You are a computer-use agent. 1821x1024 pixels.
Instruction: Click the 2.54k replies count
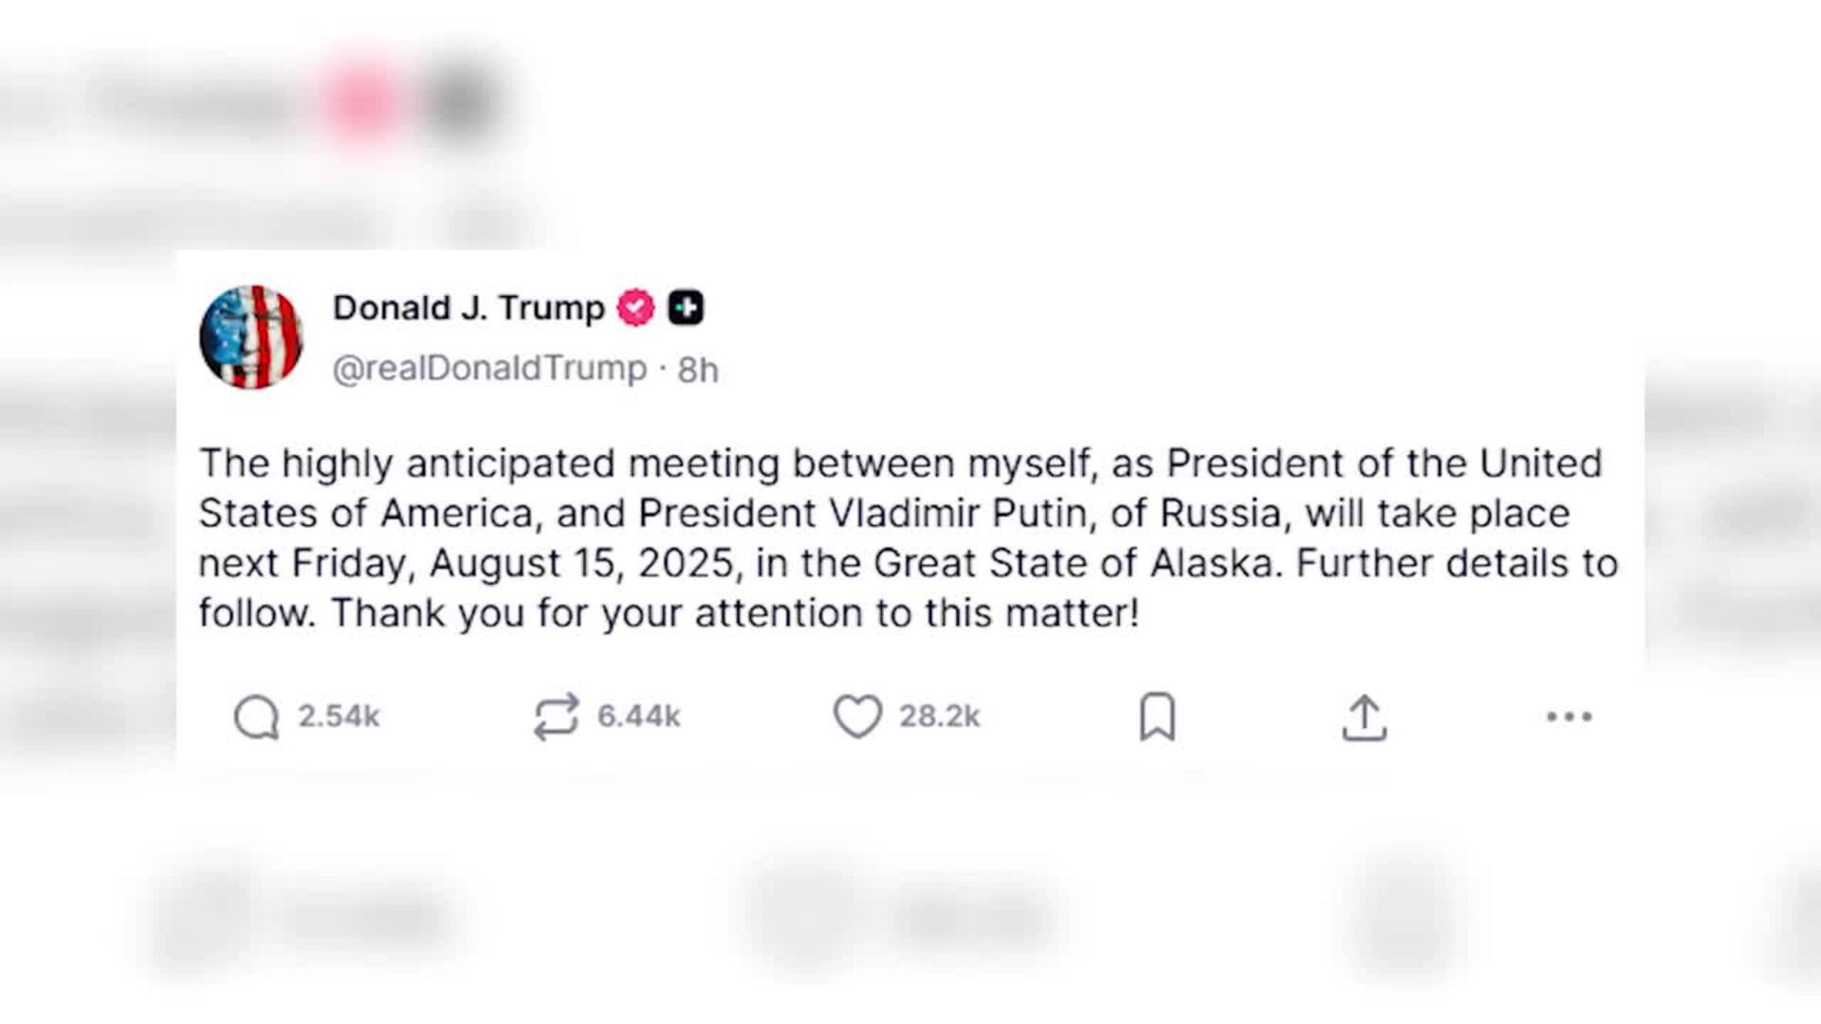[x=339, y=716]
